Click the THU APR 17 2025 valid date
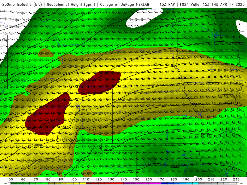Image resolution: width=247 pixels, height=185 pixels. 228,4
